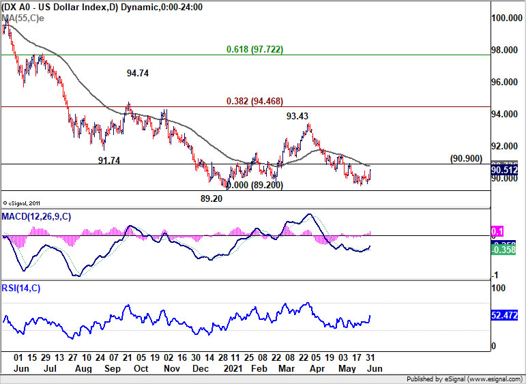Image resolution: width=526 pixels, height=384 pixels.
Task: Select the current price tag 90.512
Action: click(x=504, y=171)
